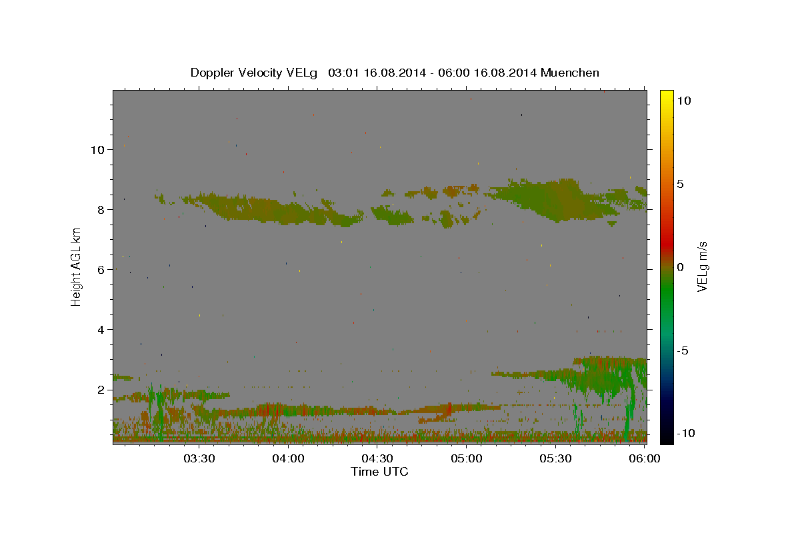Click the 04:30 time tick label
The image size is (800, 533).
click(377, 458)
